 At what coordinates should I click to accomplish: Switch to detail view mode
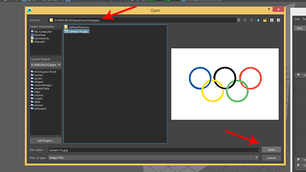coord(278,20)
